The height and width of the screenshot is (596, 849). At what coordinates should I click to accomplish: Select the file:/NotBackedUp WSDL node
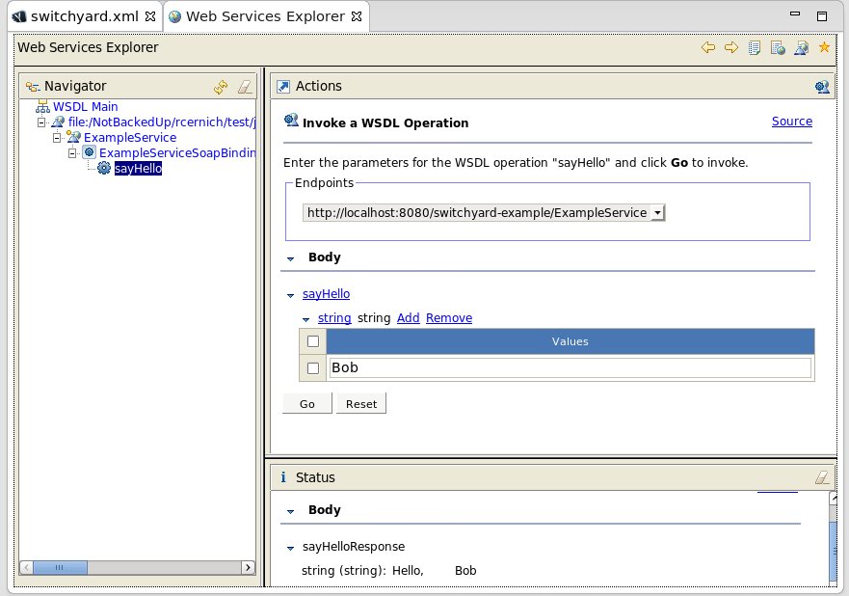162,122
